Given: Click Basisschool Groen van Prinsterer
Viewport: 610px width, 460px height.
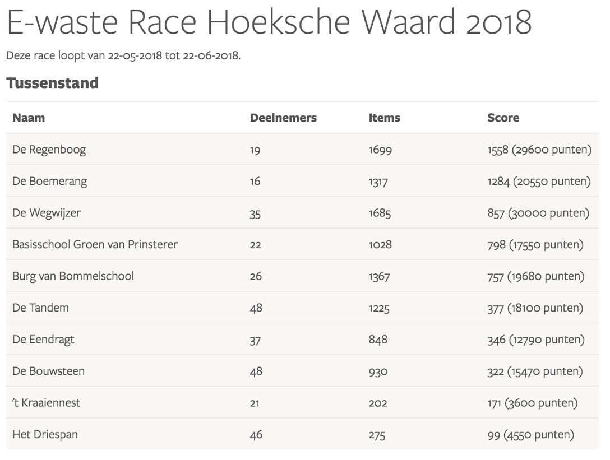Looking at the screenshot, I should pos(95,244).
